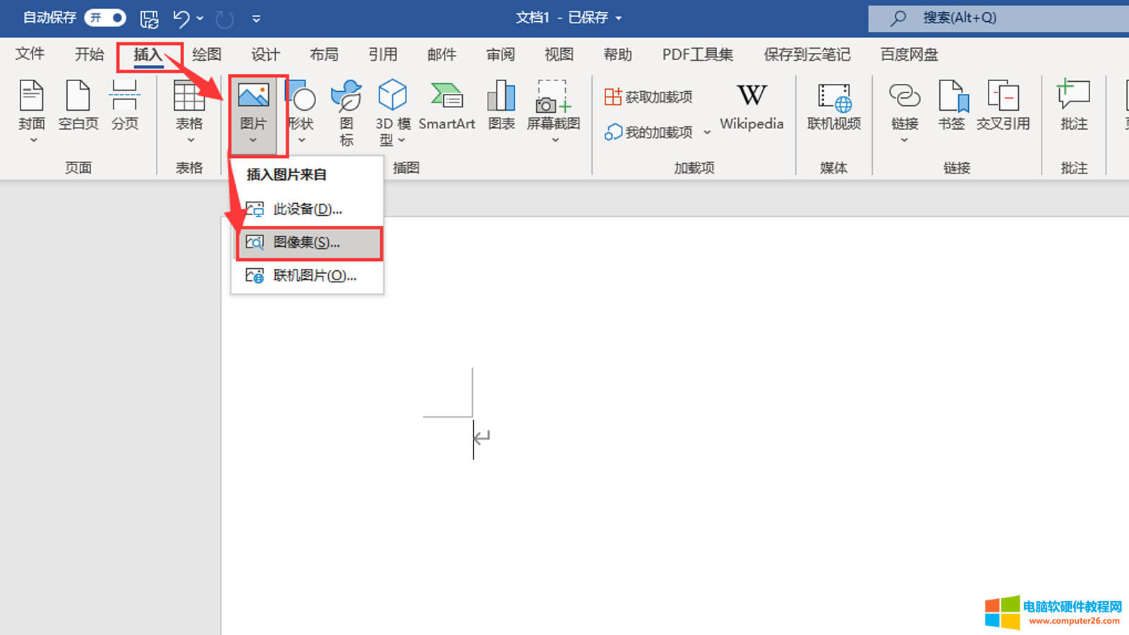Choose 联机图片(O)... online pictures option
The width and height of the screenshot is (1129, 635).
308,276
